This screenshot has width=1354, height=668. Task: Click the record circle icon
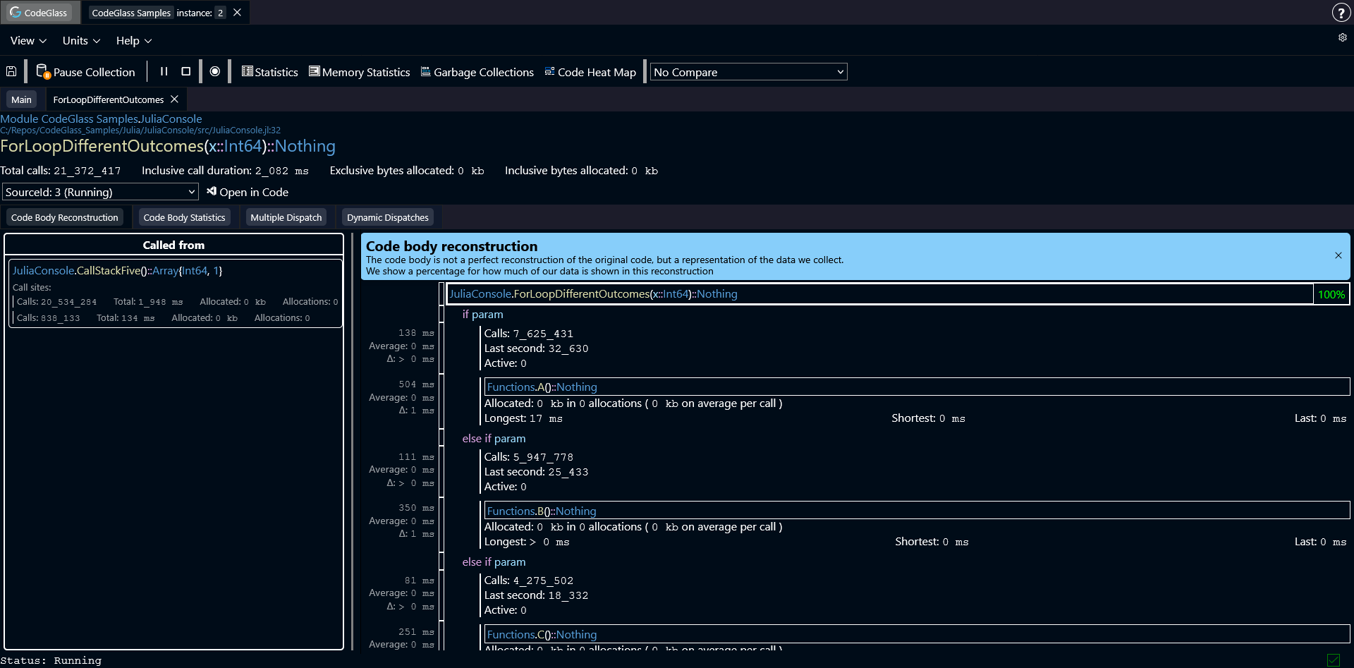tap(215, 71)
